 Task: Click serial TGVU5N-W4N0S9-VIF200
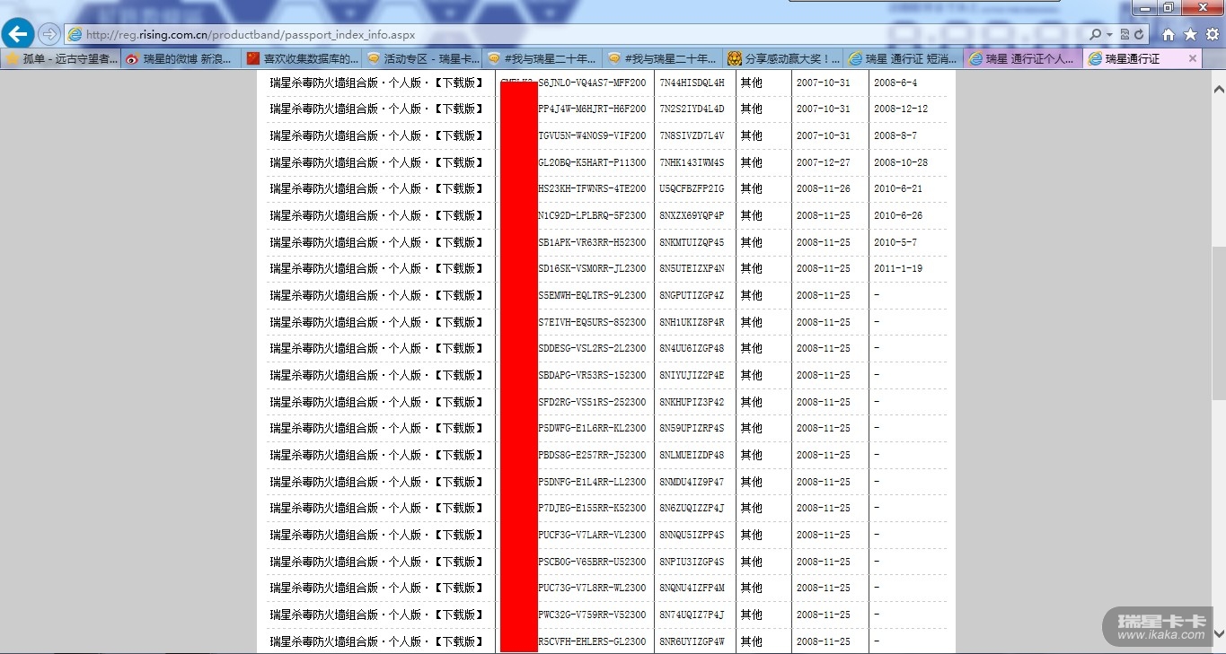pyautogui.click(x=592, y=135)
